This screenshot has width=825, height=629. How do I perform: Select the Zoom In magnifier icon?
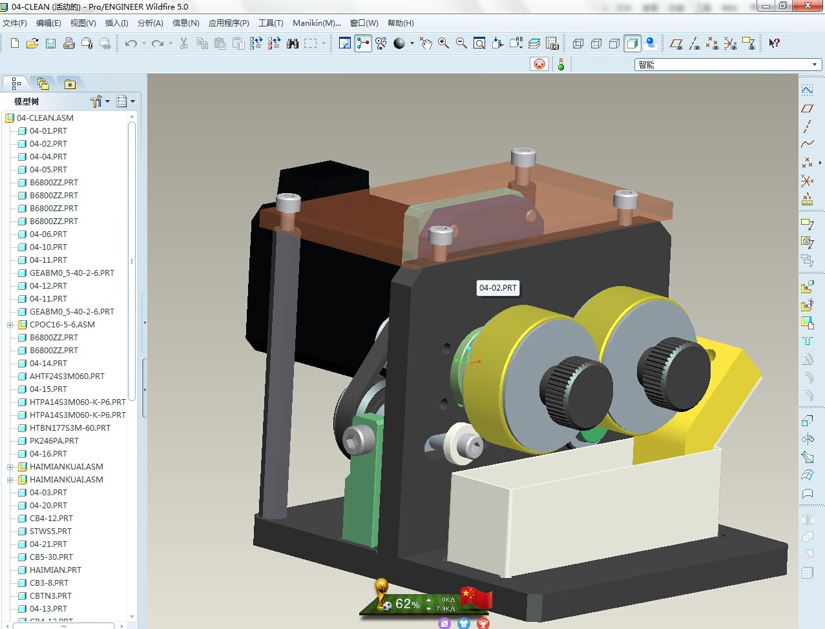(443, 44)
